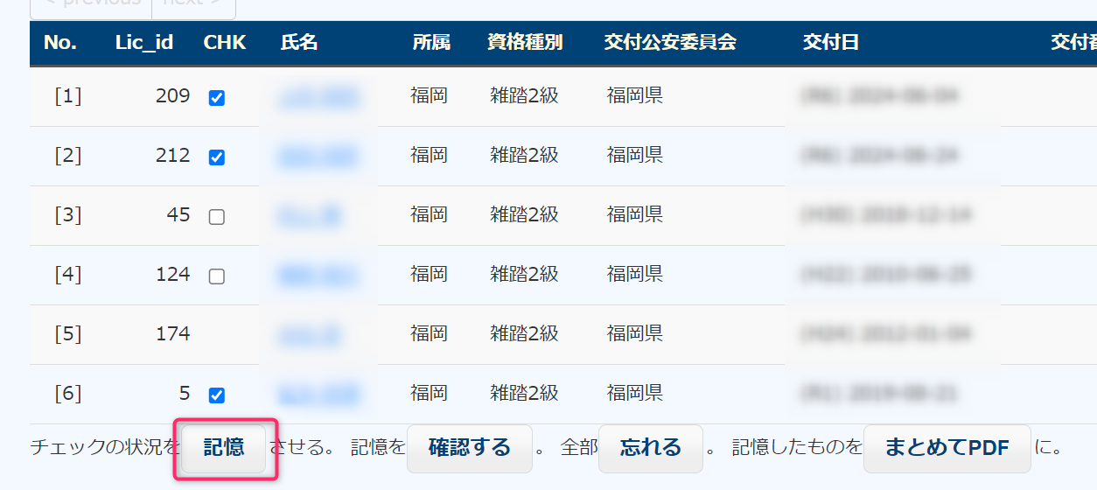Open the name link in row [1]

[x=318, y=97]
